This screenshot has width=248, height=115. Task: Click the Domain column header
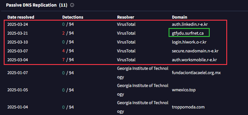pos(179,17)
